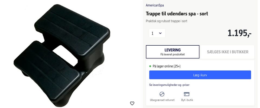Click the black spa steps product image
The image size is (260, 108).
click(62, 55)
